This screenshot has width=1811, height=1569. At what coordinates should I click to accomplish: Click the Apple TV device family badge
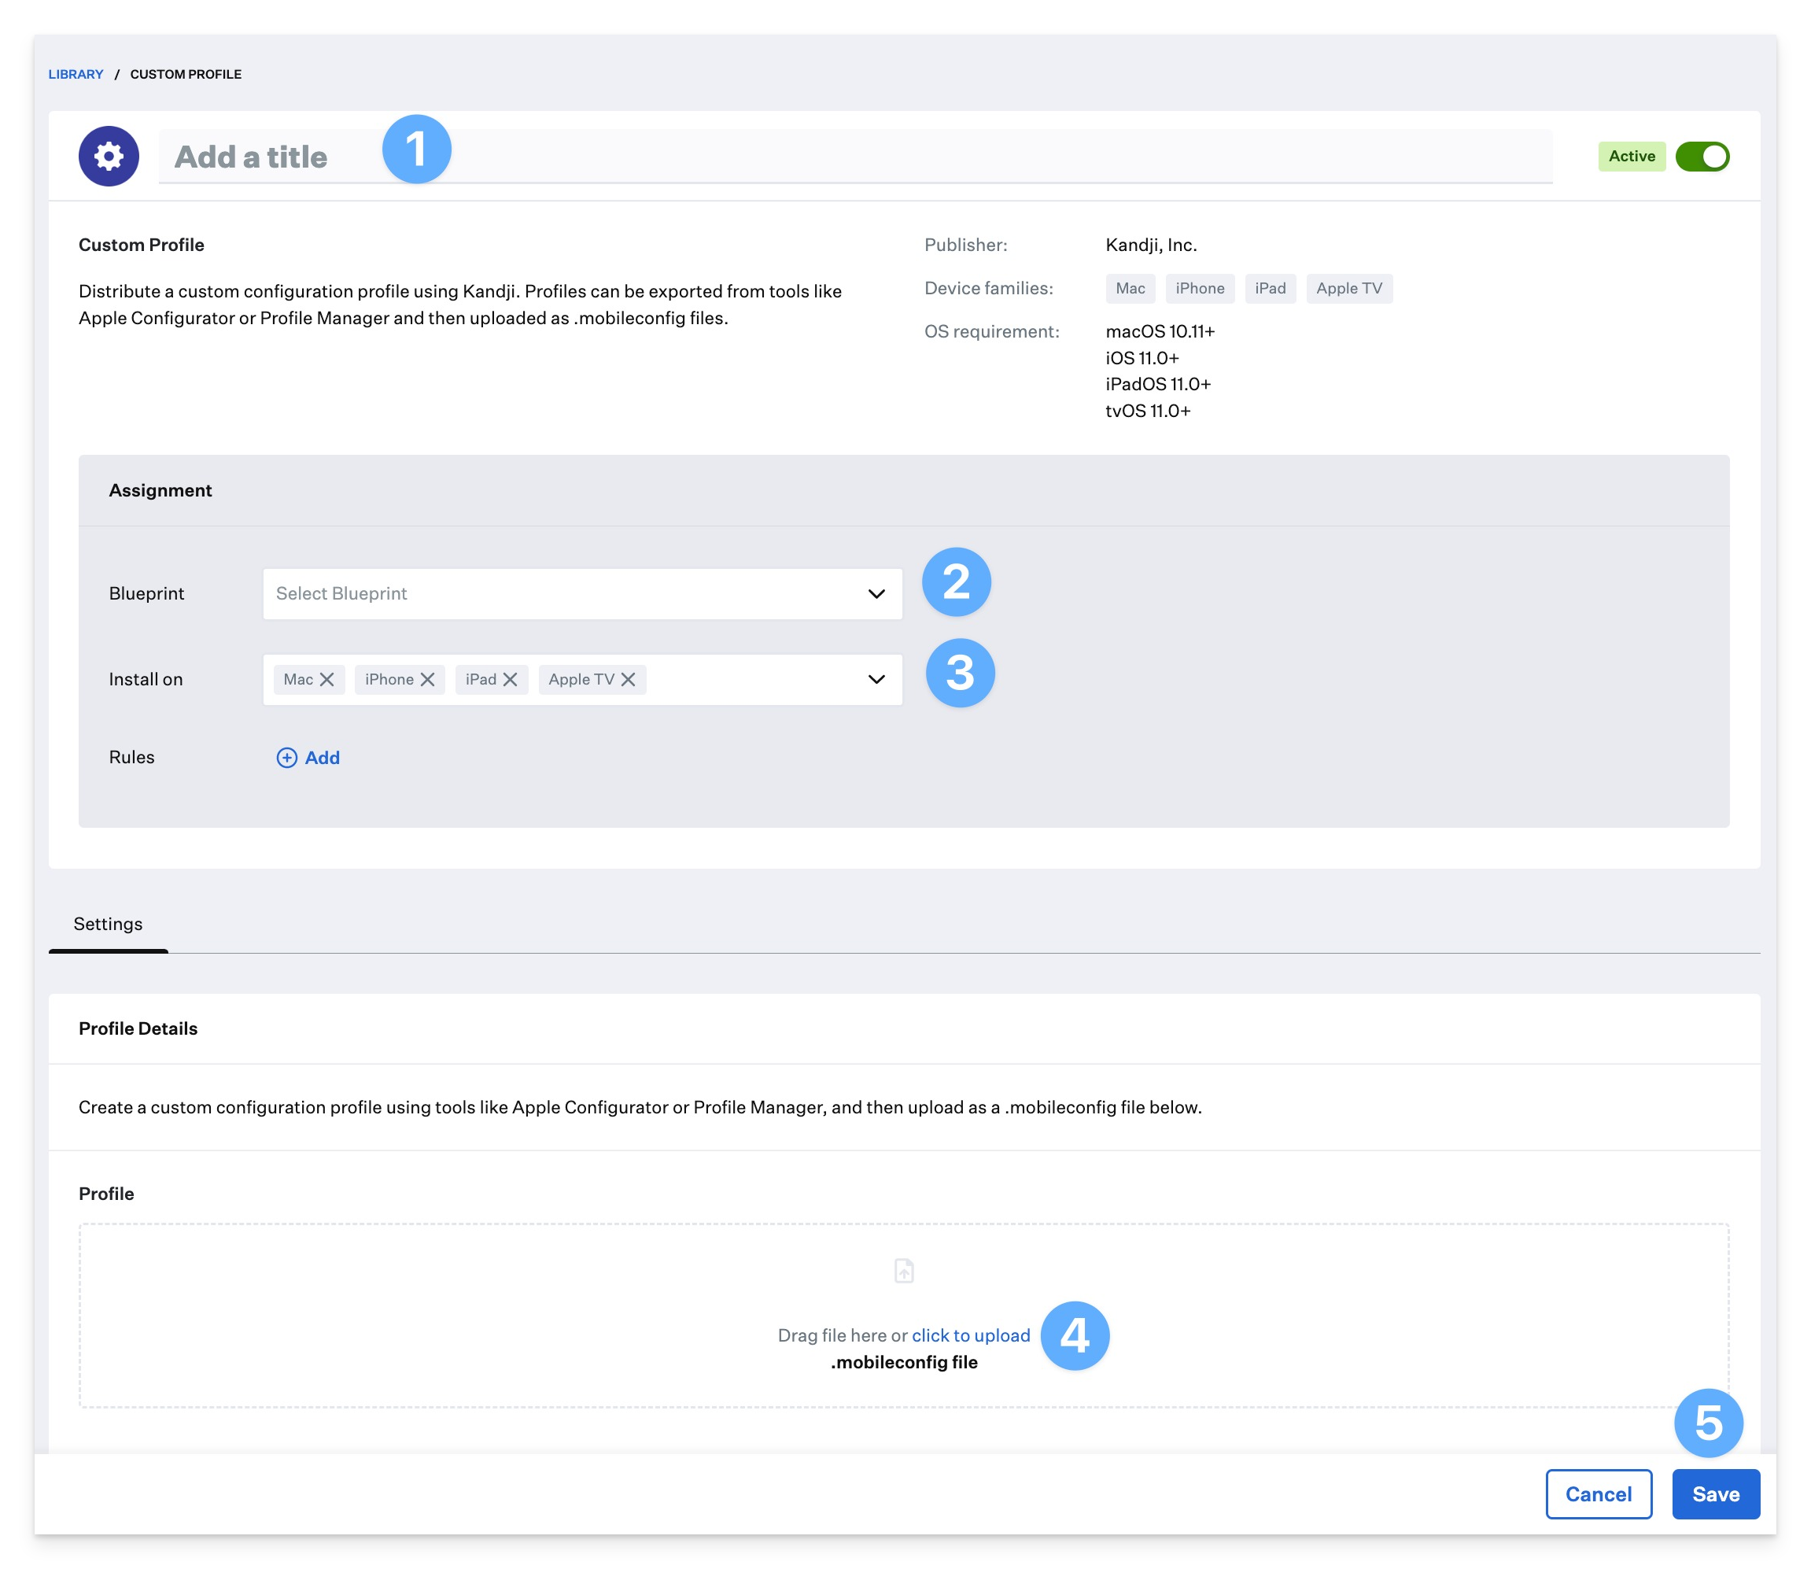[x=1349, y=288]
